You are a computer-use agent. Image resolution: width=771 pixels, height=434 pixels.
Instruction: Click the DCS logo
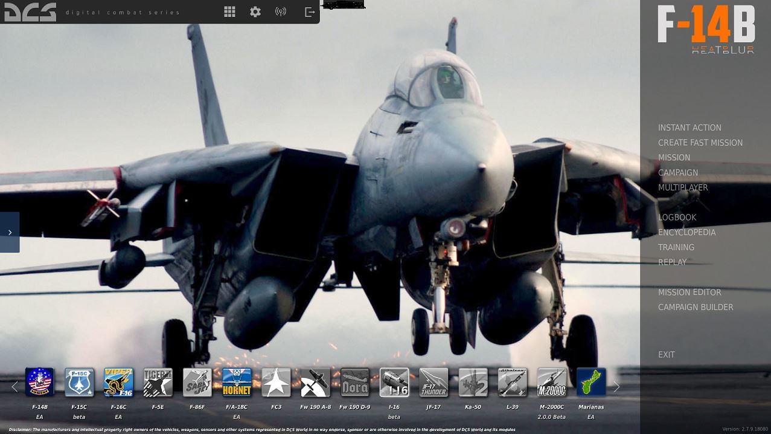(30, 11)
